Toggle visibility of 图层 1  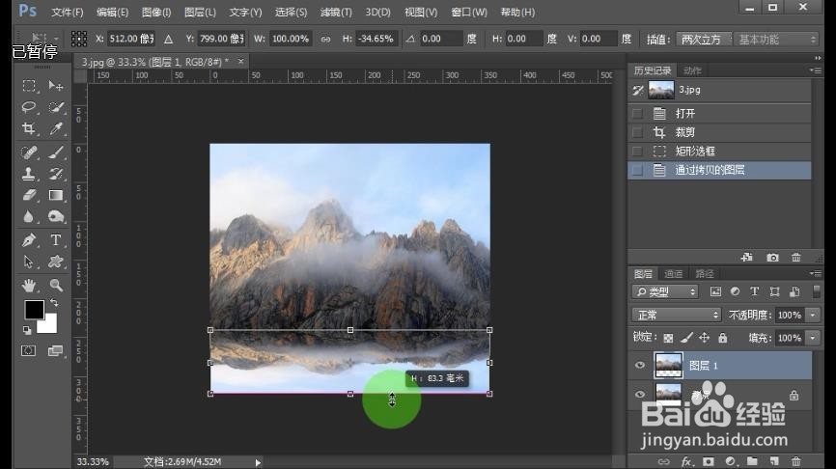(x=640, y=365)
